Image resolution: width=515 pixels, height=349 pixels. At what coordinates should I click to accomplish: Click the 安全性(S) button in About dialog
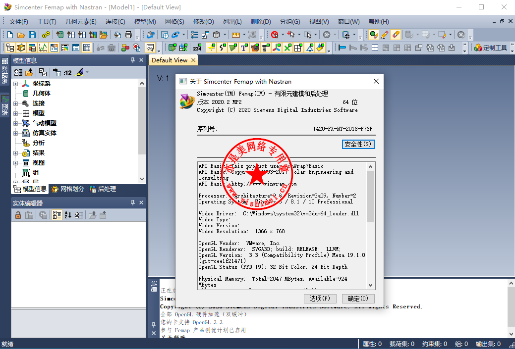(x=358, y=145)
